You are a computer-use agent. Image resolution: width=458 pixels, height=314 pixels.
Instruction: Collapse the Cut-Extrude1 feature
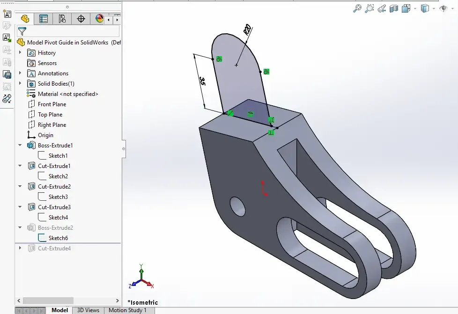coord(20,166)
